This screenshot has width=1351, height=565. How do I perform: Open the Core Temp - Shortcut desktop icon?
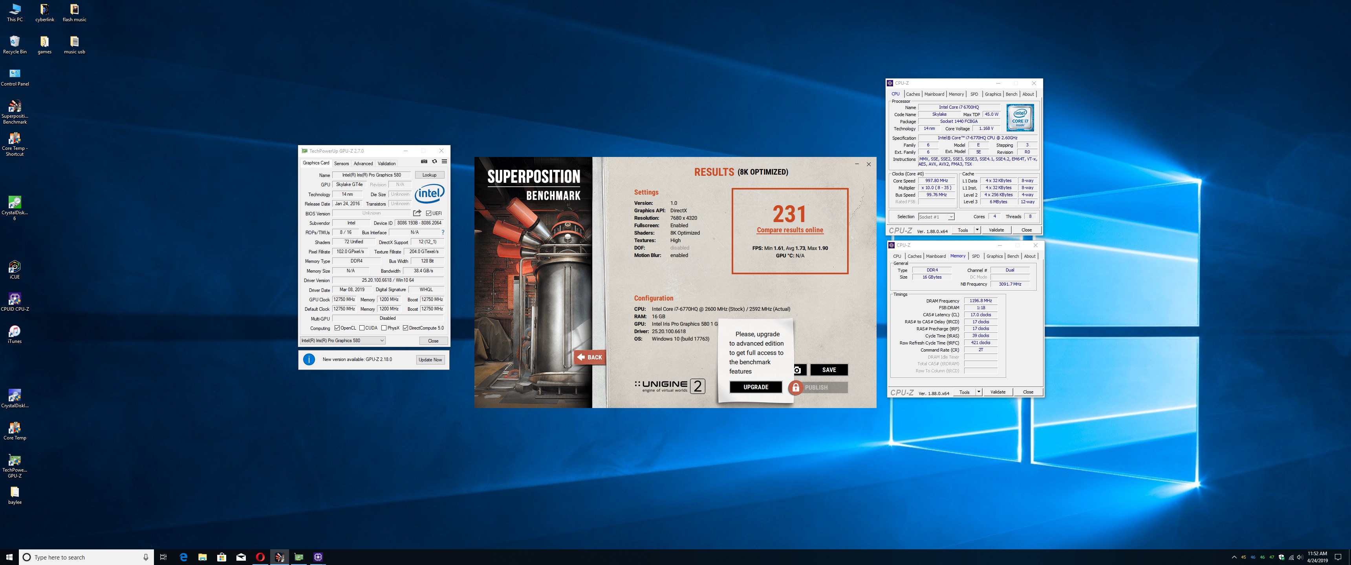[15, 144]
